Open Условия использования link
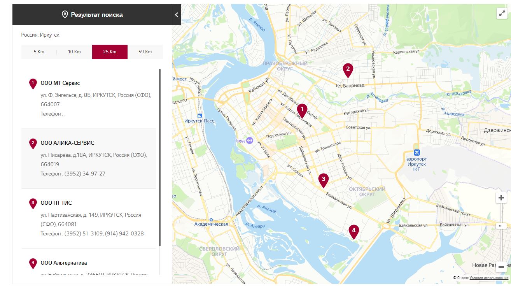The height and width of the screenshot is (286, 511). click(x=489, y=278)
